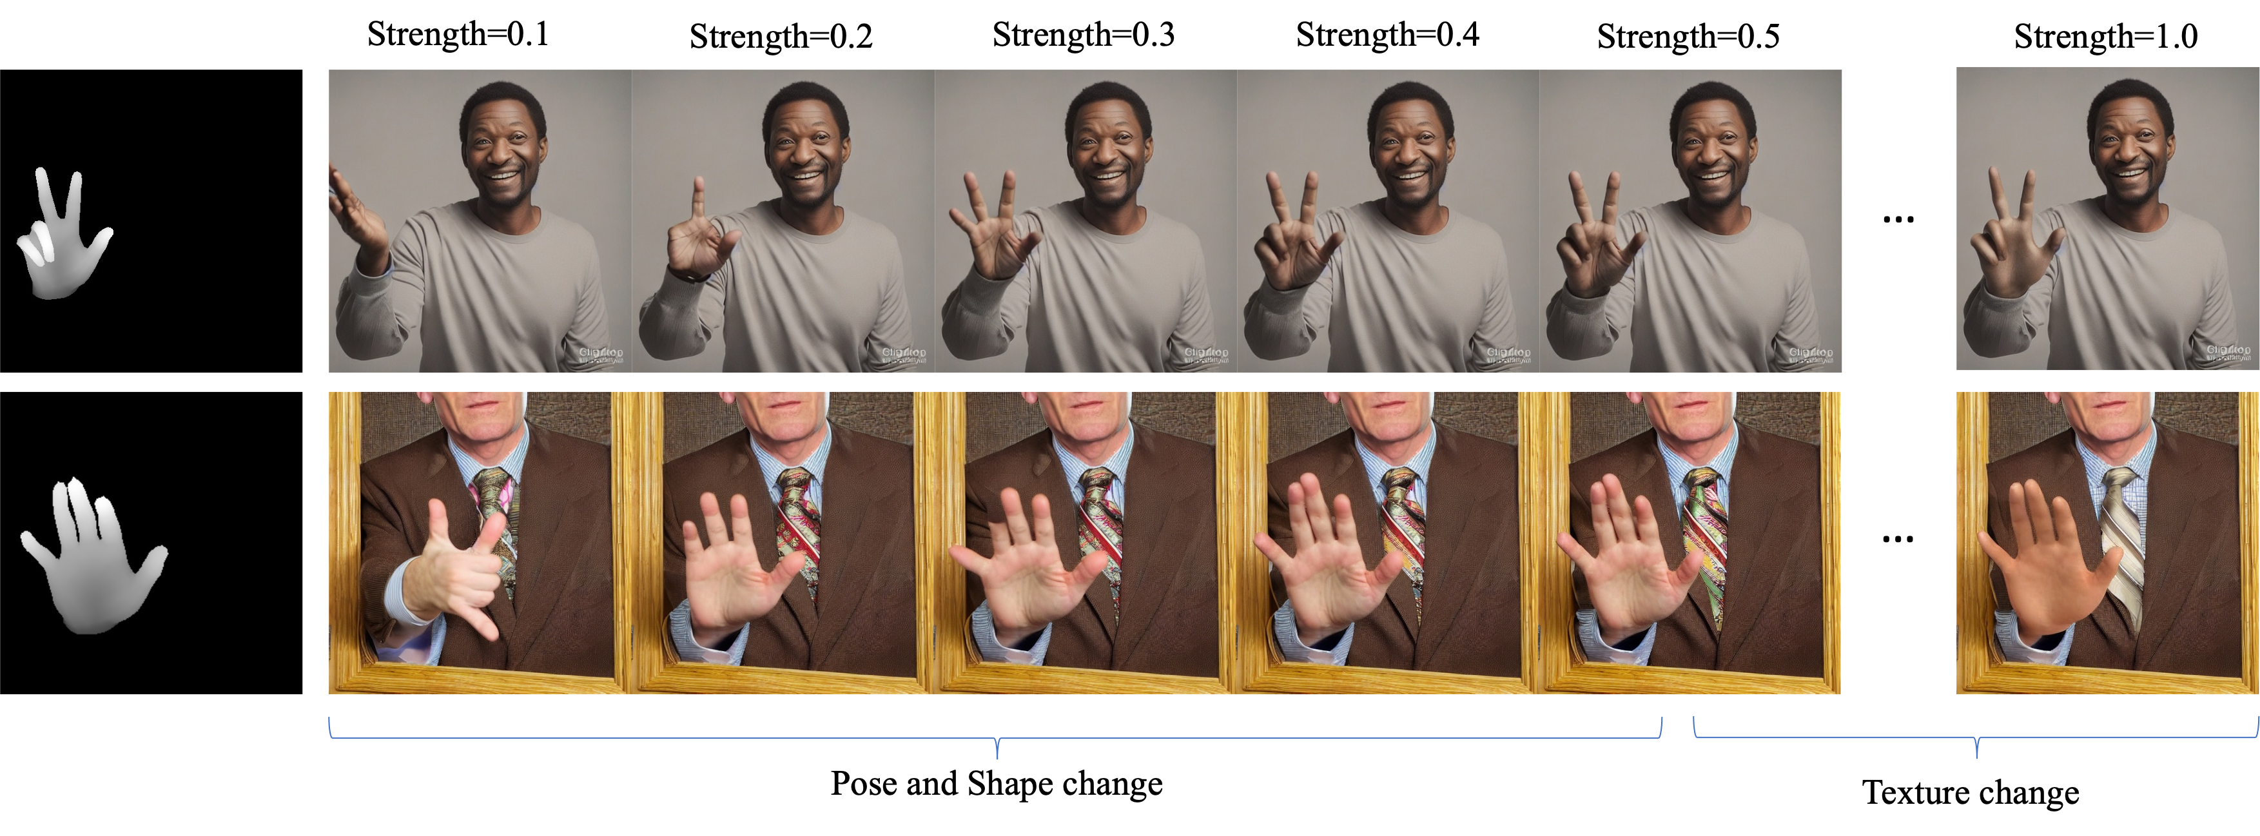2260x836 pixels.
Task: Open the third image in the top row
Action: 1086,221
